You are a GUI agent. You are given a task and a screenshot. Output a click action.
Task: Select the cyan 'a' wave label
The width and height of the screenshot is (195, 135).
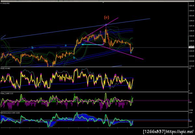coord(66,45)
